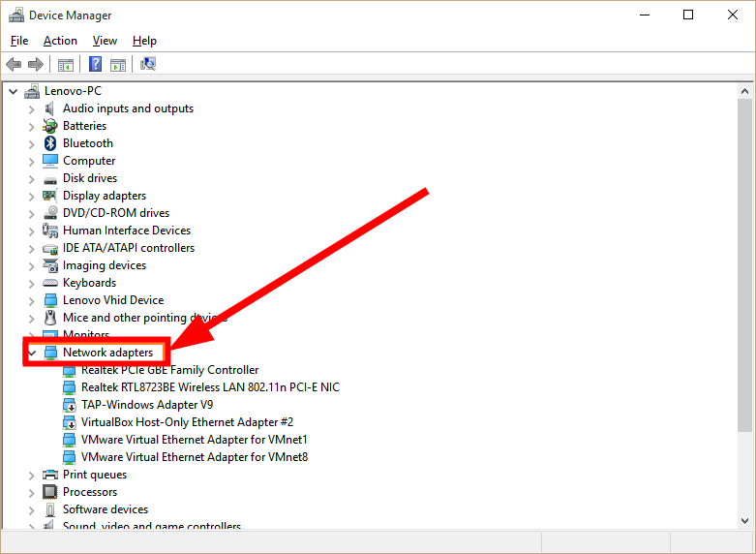
Task: Click the Software devices icon
Action: tap(50, 509)
